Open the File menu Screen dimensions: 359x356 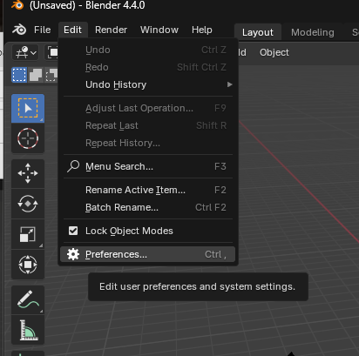click(x=42, y=30)
